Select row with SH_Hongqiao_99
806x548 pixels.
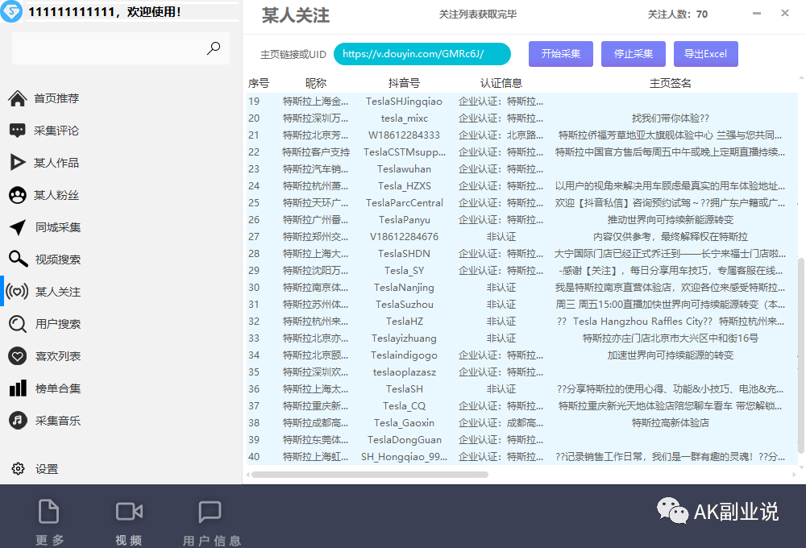521,457
